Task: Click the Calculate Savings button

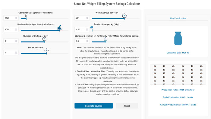Action: click(93, 106)
